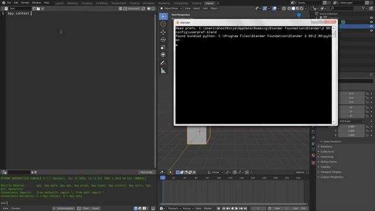Screen dimensions: 375x211
Task: Click the console window vertical scrollbar
Action: pos(334,74)
